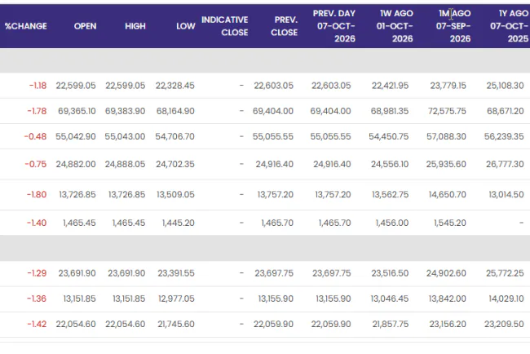The image size is (530, 354).
Task: Click 1M ago value 23,779.15
Action: [x=448, y=86]
